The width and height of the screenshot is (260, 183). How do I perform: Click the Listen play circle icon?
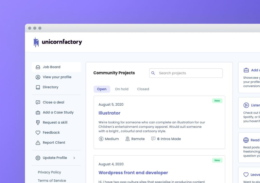(246, 105)
